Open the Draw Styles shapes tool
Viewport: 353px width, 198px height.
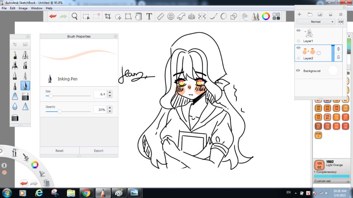(x=234, y=16)
